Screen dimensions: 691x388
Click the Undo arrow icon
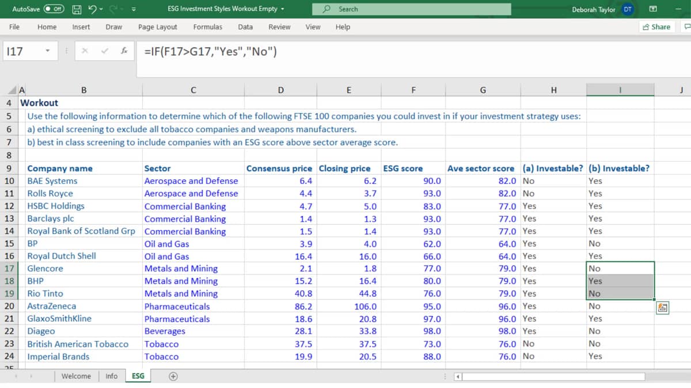[x=92, y=9]
